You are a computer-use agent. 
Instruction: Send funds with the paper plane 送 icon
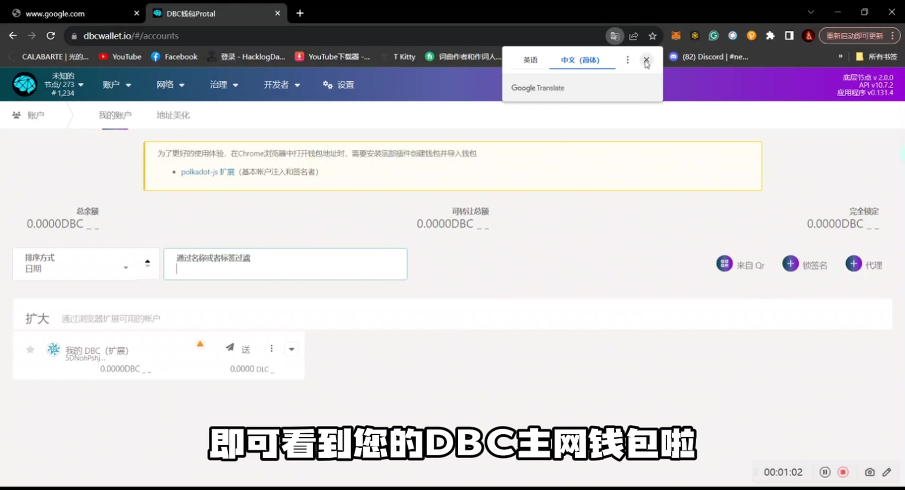230,348
